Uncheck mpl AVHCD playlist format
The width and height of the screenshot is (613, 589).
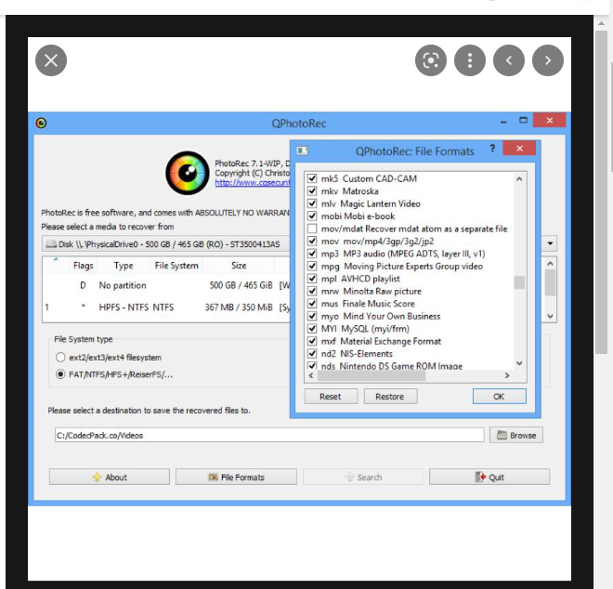[x=311, y=279]
